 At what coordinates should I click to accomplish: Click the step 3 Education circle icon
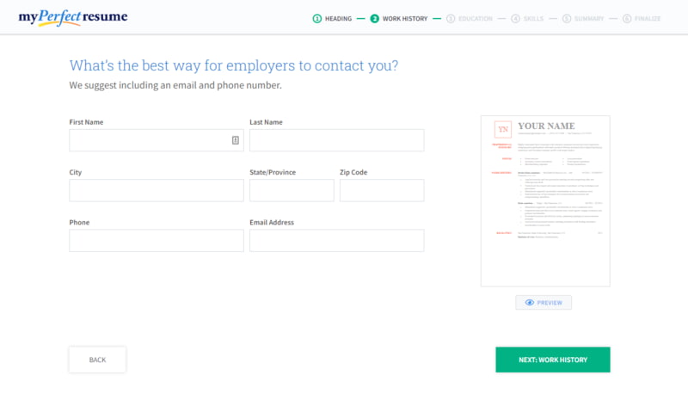coord(451,18)
